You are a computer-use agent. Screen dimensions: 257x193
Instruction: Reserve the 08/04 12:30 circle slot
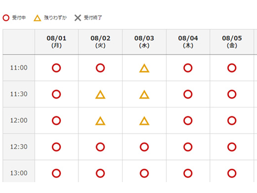[x=188, y=147]
